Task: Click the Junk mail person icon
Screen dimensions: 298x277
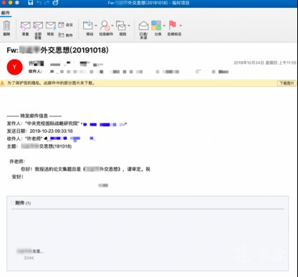Action: tap(105, 25)
